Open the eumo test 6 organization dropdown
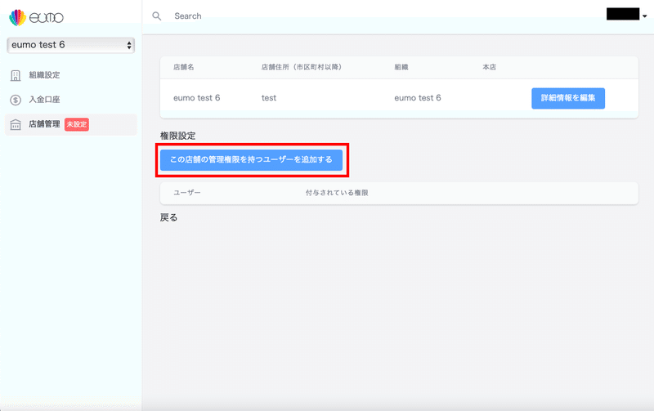 click(70, 45)
